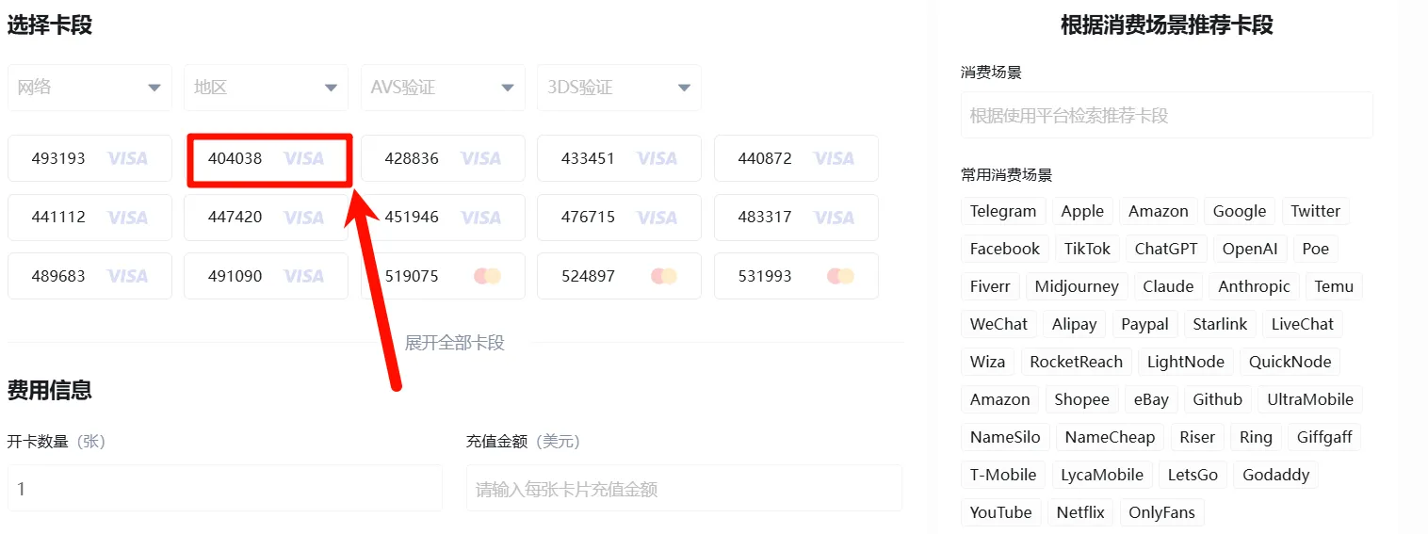
Task: Choose the Facebook scenario tag
Action: [x=1005, y=249]
